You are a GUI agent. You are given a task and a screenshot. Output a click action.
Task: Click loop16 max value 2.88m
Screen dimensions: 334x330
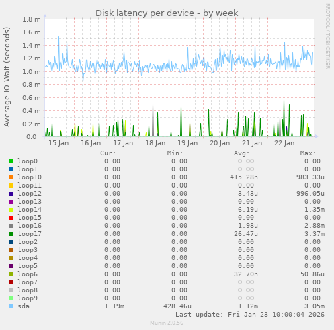click(x=315, y=226)
